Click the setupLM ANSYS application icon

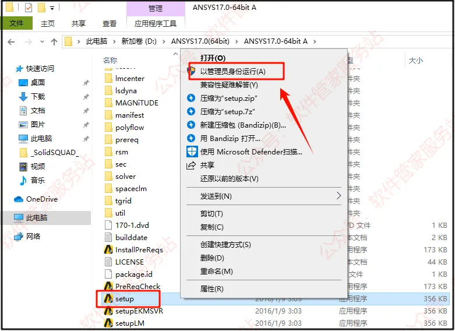point(108,323)
